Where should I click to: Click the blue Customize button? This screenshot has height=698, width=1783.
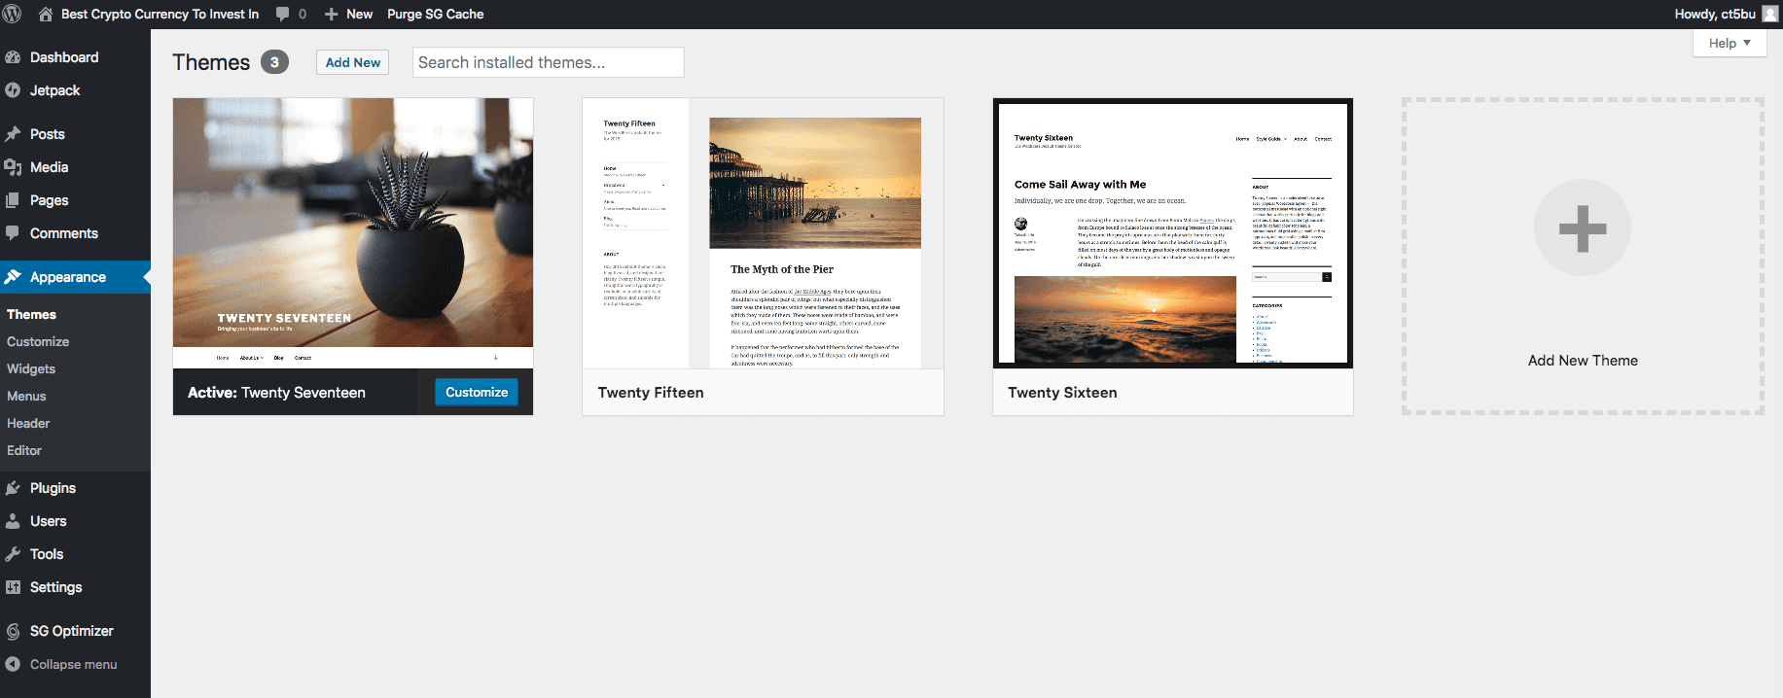point(477,392)
